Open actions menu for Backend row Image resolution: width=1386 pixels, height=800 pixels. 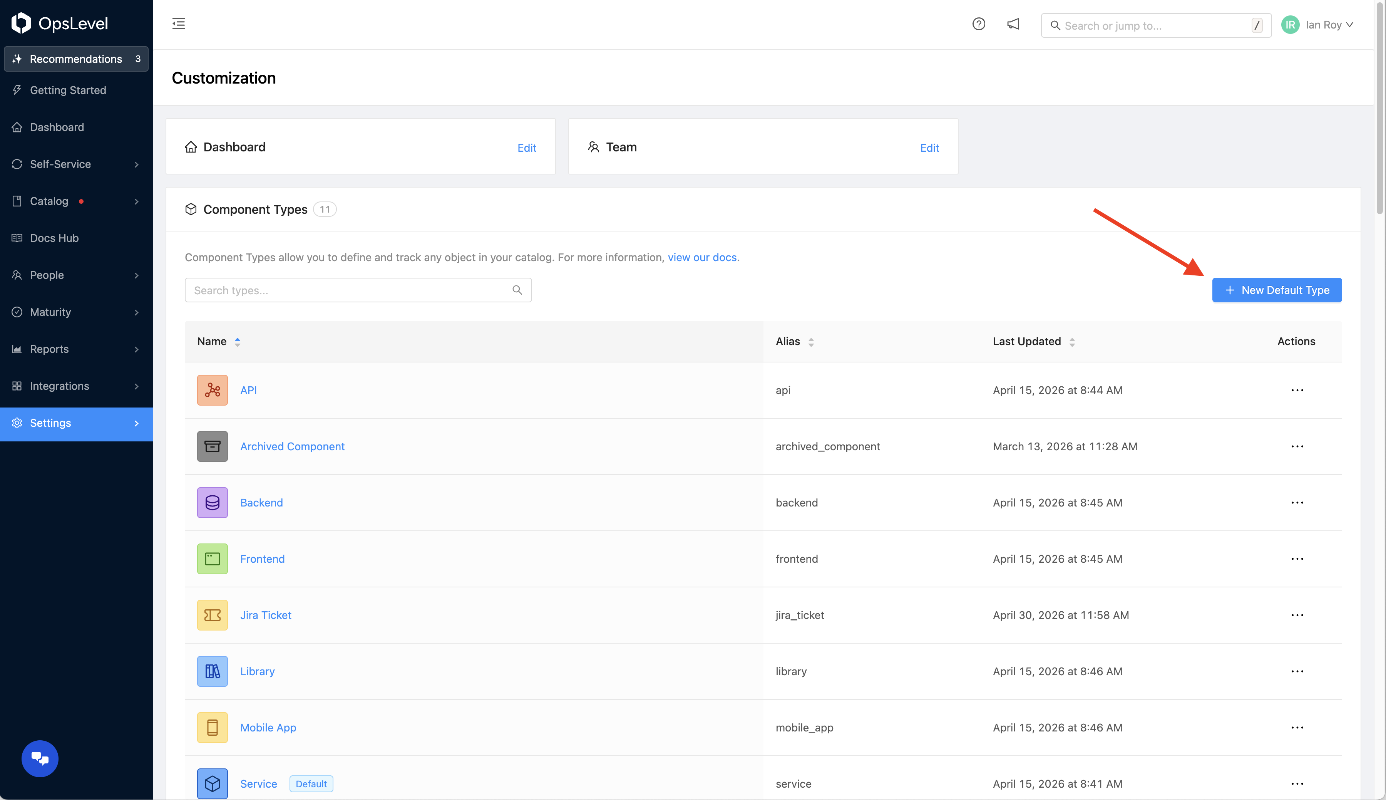(x=1297, y=503)
